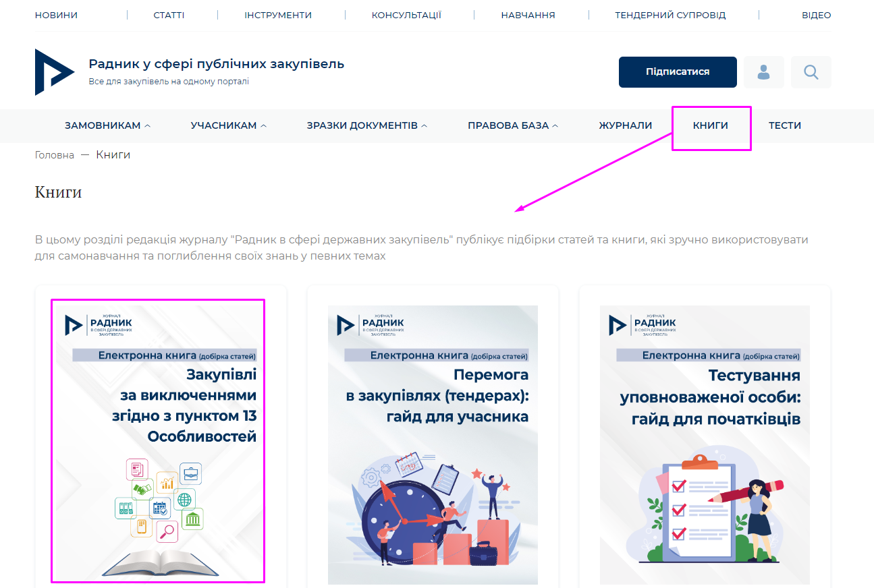The width and height of the screenshot is (874, 588).
Task: Open the Консультації top link
Action: (406, 15)
